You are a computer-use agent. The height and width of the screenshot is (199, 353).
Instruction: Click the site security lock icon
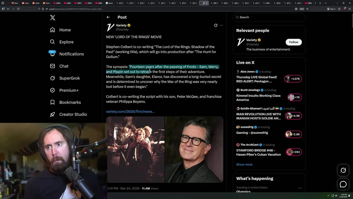pyautogui.click(x=43, y=9)
